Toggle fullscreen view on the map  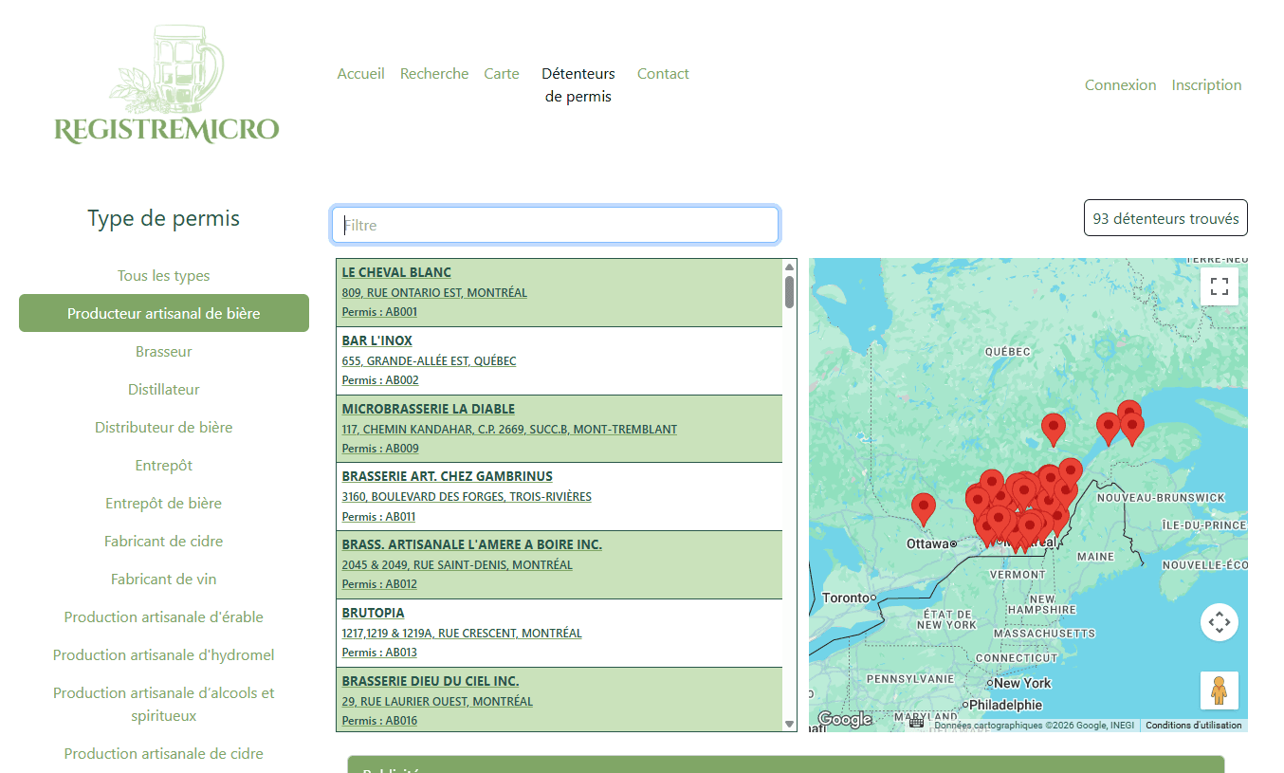tap(1220, 286)
